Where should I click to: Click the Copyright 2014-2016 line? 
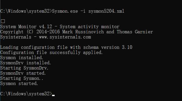tap(77, 32)
